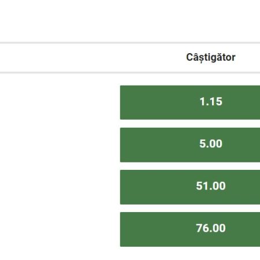Tap the second Câștigător odds, 5.00
The height and width of the screenshot is (260, 260).
click(190, 145)
